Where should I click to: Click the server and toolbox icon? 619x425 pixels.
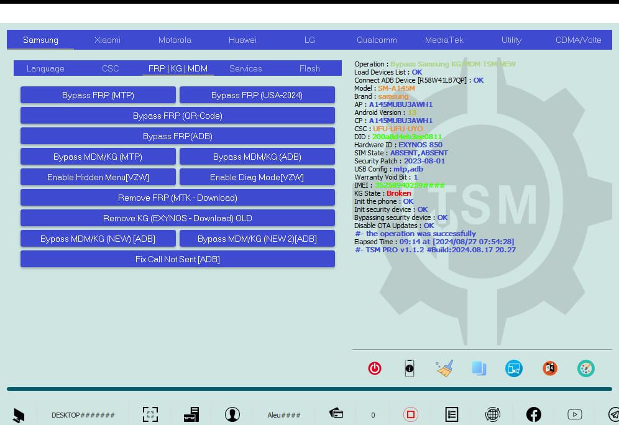pyautogui.click(x=191, y=414)
